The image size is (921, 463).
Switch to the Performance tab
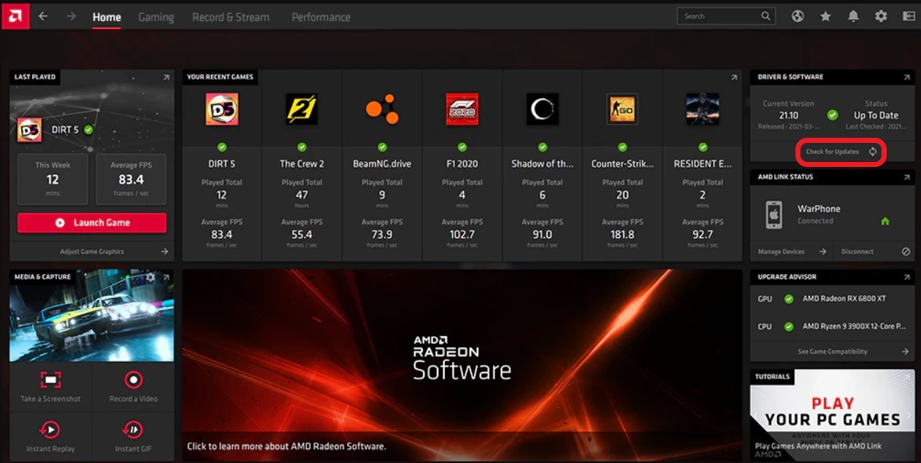pyautogui.click(x=321, y=17)
